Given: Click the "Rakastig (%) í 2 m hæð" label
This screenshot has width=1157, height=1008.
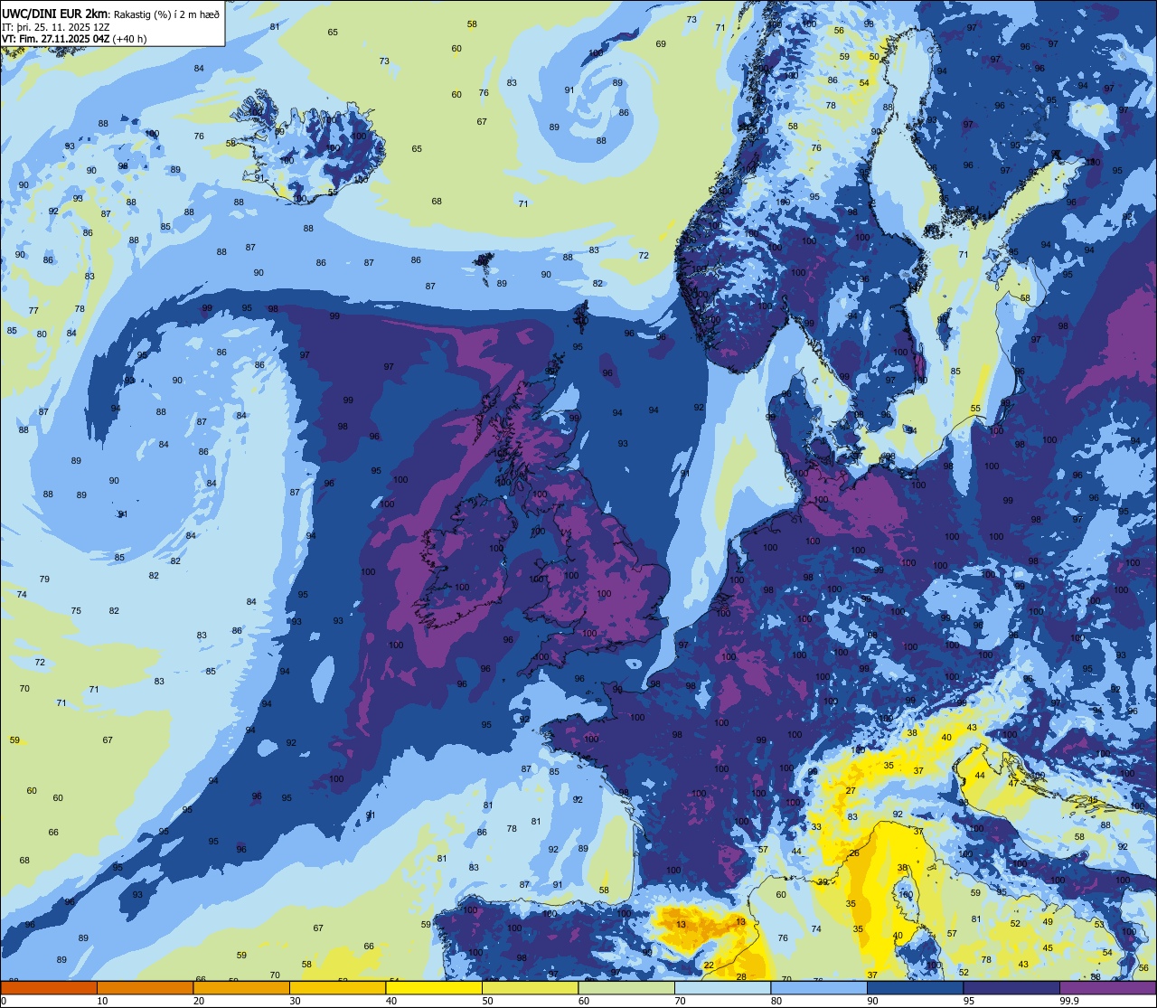Looking at the screenshot, I should click(x=167, y=14).
